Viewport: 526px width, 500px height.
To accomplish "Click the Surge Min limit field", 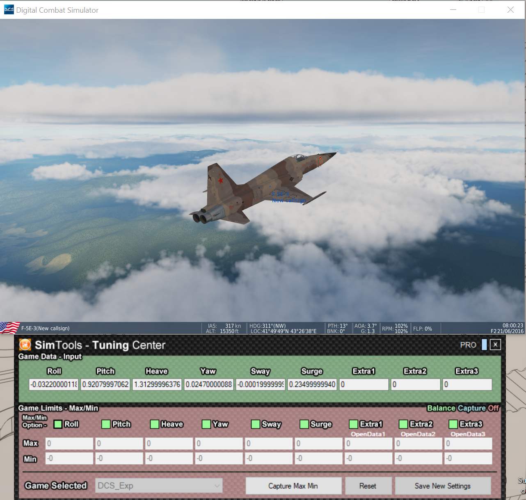I will tap(319, 458).
